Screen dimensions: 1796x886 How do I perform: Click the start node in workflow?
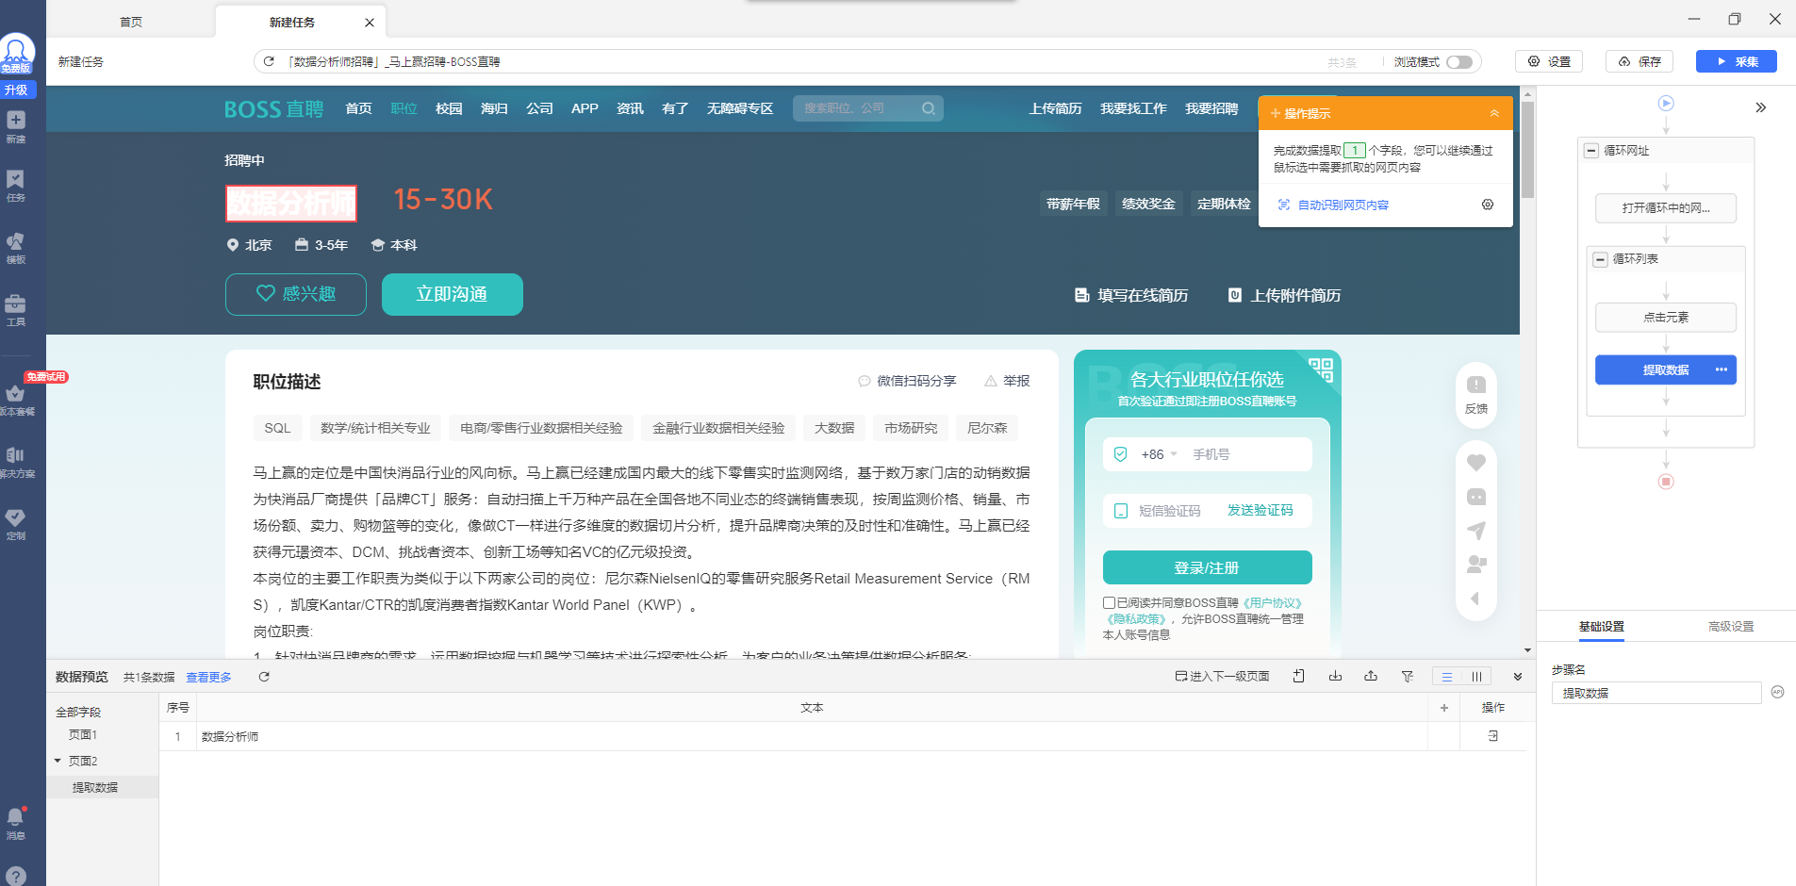(1666, 103)
